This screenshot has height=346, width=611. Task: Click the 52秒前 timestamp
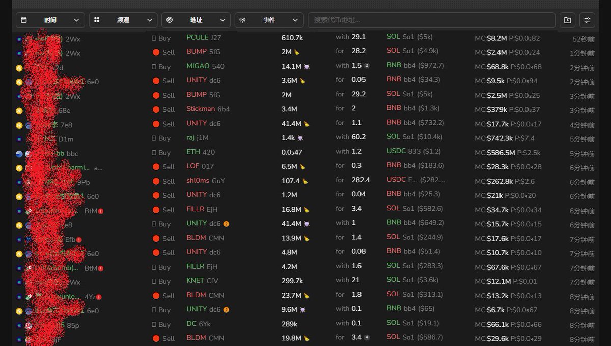click(x=584, y=39)
